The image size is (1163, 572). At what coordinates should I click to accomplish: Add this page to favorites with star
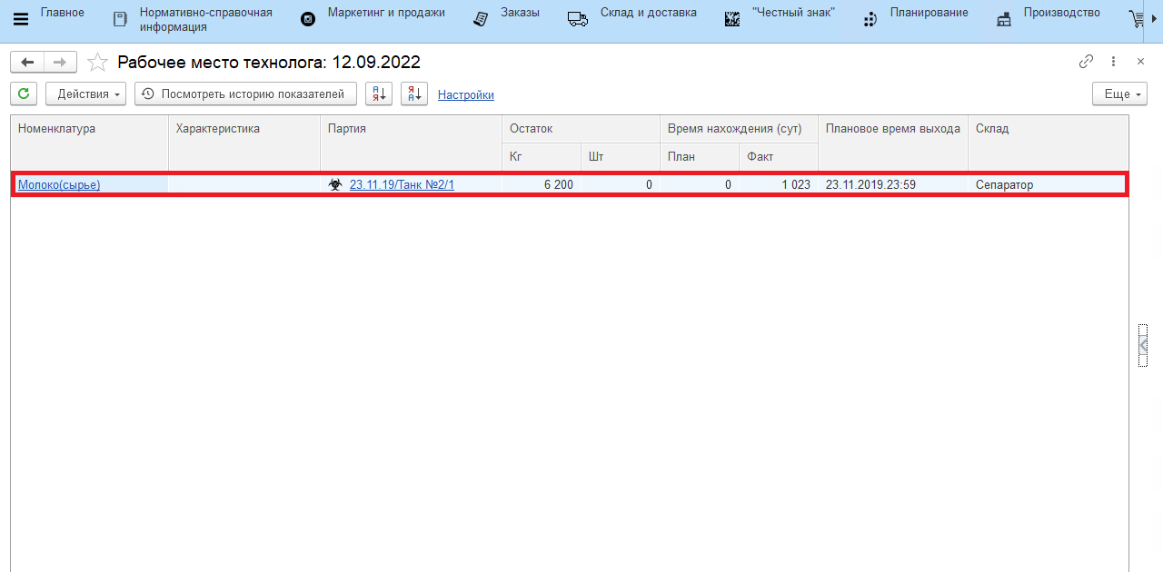click(97, 63)
